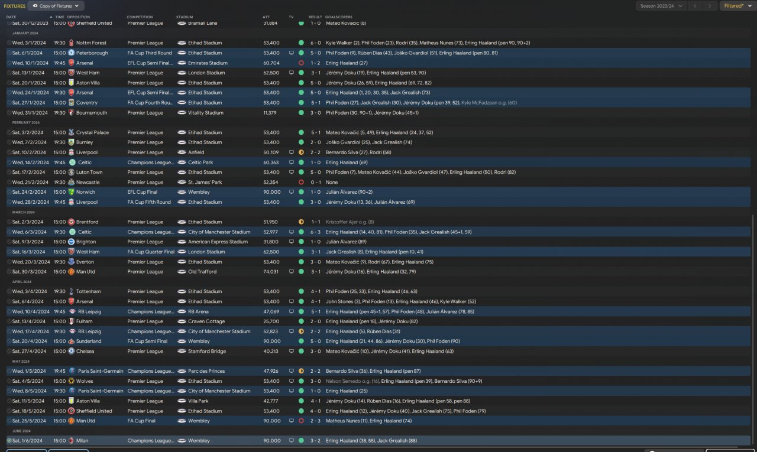This screenshot has width=757, height=452.
Task: Click the Chelsea club badge
Action: (72, 352)
